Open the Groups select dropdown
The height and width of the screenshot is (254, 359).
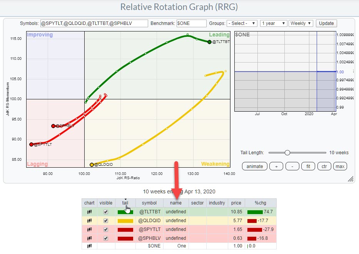(242, 23)
